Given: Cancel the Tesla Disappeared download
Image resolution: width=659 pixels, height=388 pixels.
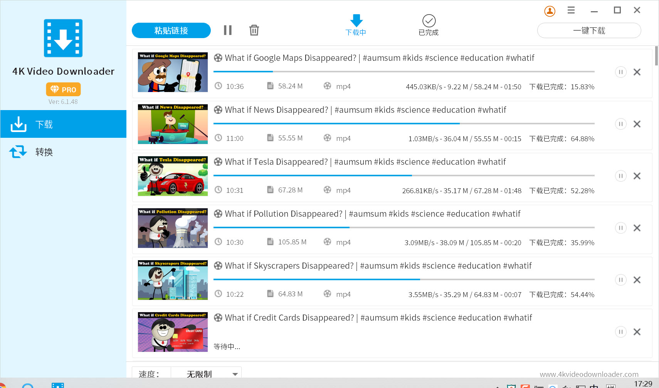Looking at the screenshot, I should pos(637,176).
